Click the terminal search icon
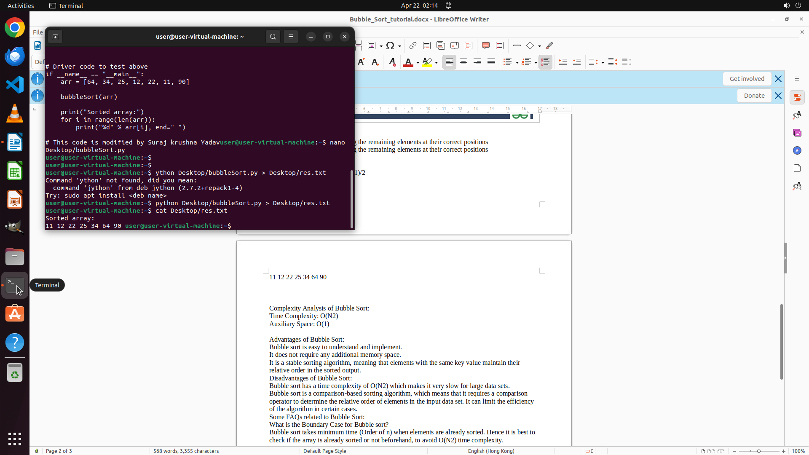The height and width of the screenshot is (455, 809). pos(273,37)
